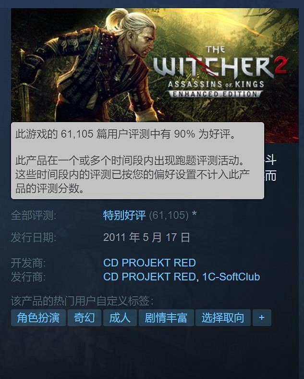The width and height of the screenshot is (304, 379).
Task: Click the 跑题评测活动 notice paragraph in tooltip
Action: click(x=133, y=174)
